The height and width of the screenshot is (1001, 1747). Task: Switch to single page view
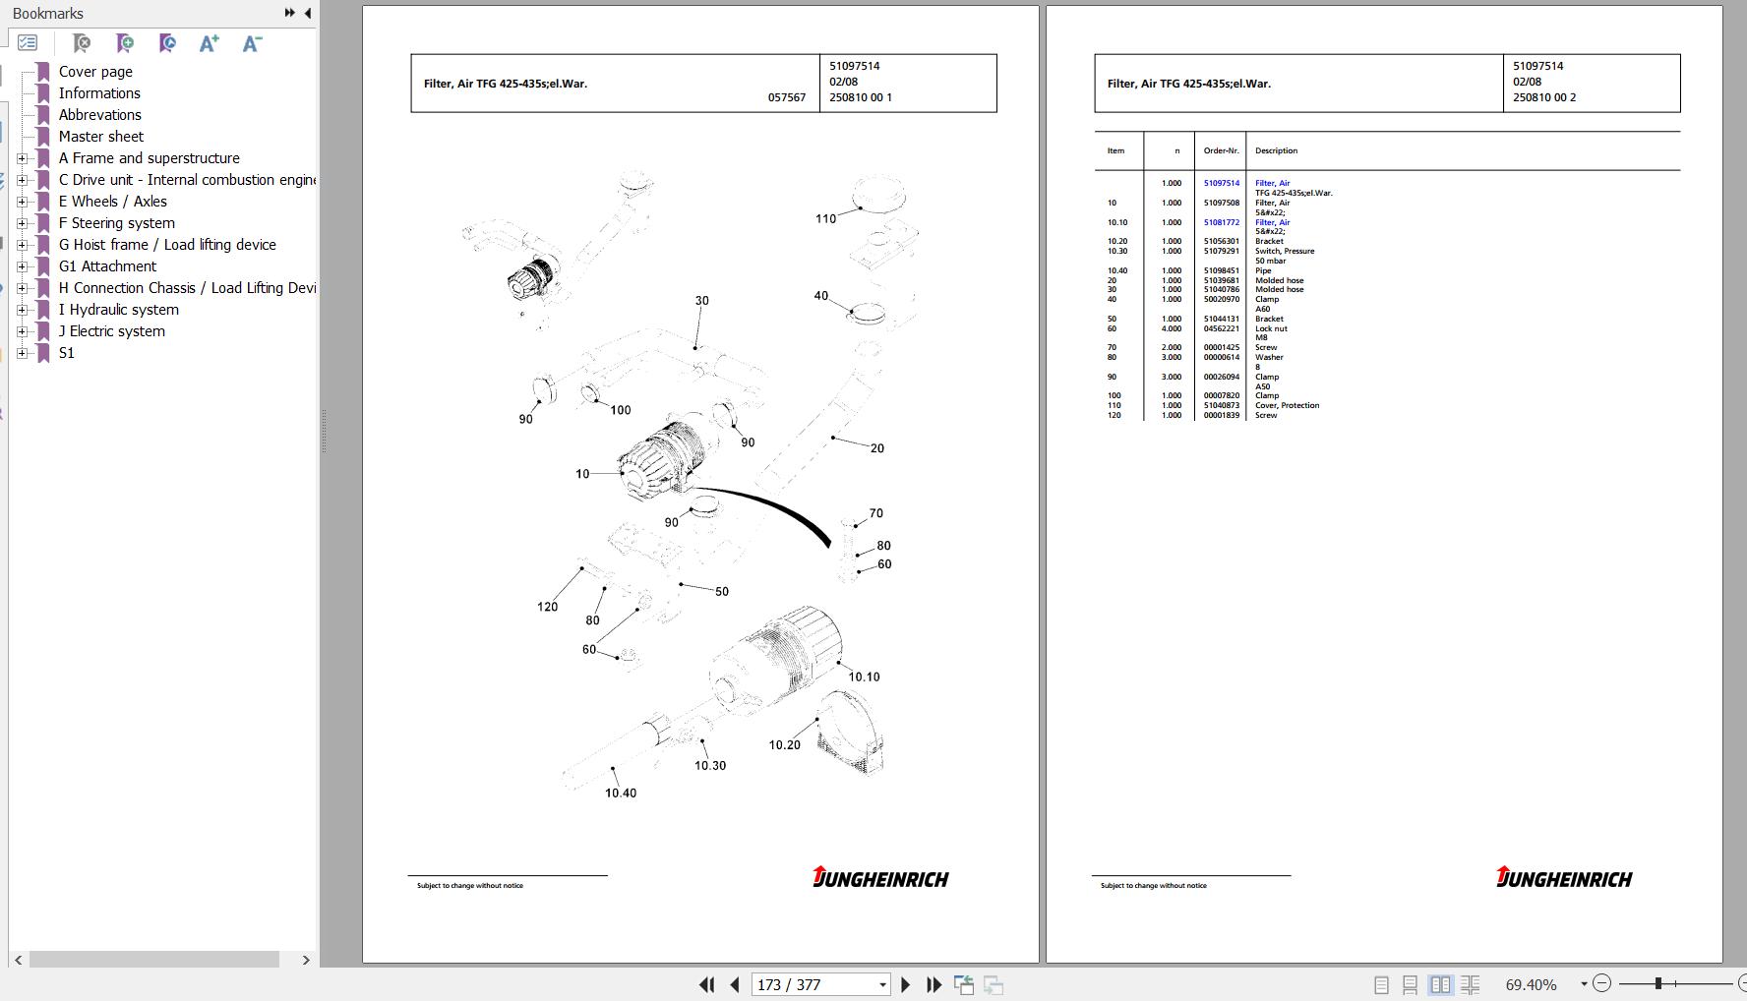[1381, 984]
